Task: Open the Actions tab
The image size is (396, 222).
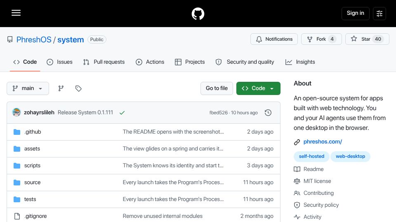Action: pyautogui.click(x=150, y=62)
